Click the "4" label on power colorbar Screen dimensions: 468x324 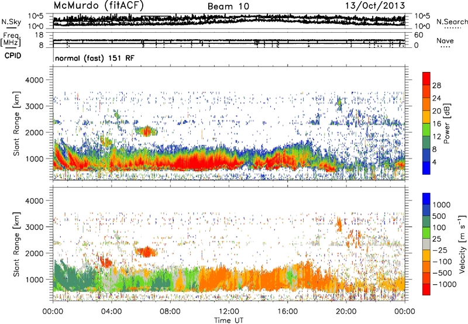(x=434, y=162)
